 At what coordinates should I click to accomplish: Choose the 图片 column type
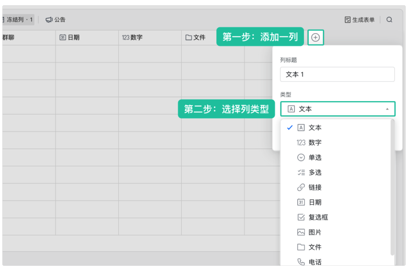[x=315, y=232]
